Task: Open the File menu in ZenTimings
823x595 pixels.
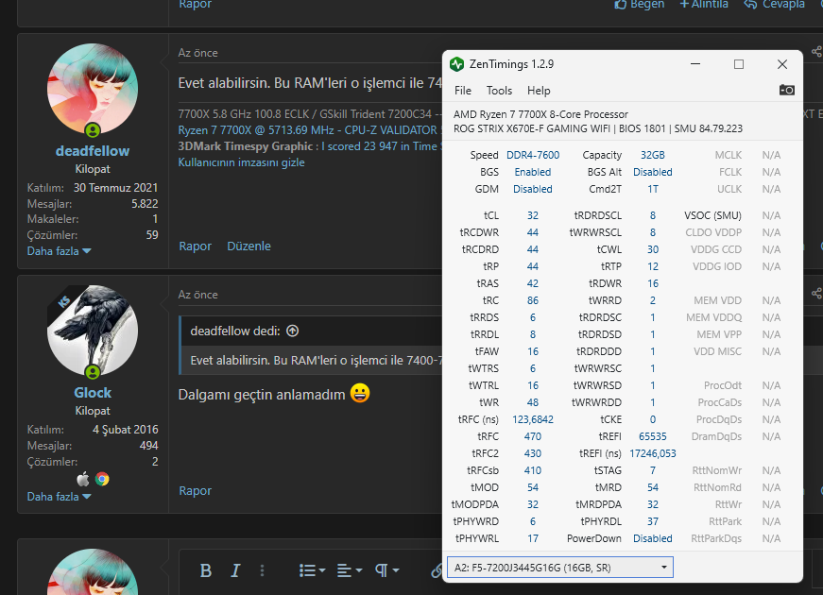Action: 462,91
